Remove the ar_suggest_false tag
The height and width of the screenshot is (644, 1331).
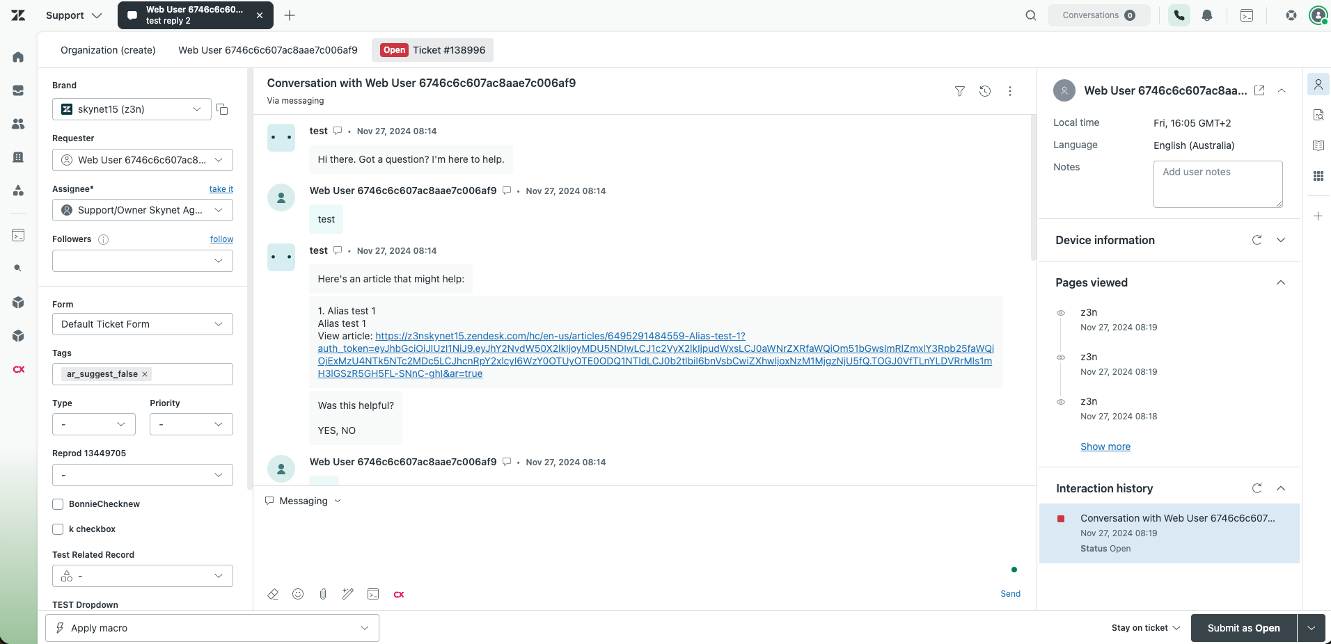pyautogui.click(x=145, y=374)
